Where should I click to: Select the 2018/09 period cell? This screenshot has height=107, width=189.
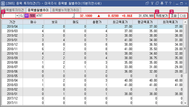coord(12,58)
